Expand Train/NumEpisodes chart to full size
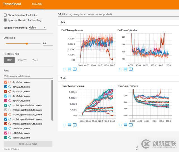The image size is (179, 152). click(120, 125)
